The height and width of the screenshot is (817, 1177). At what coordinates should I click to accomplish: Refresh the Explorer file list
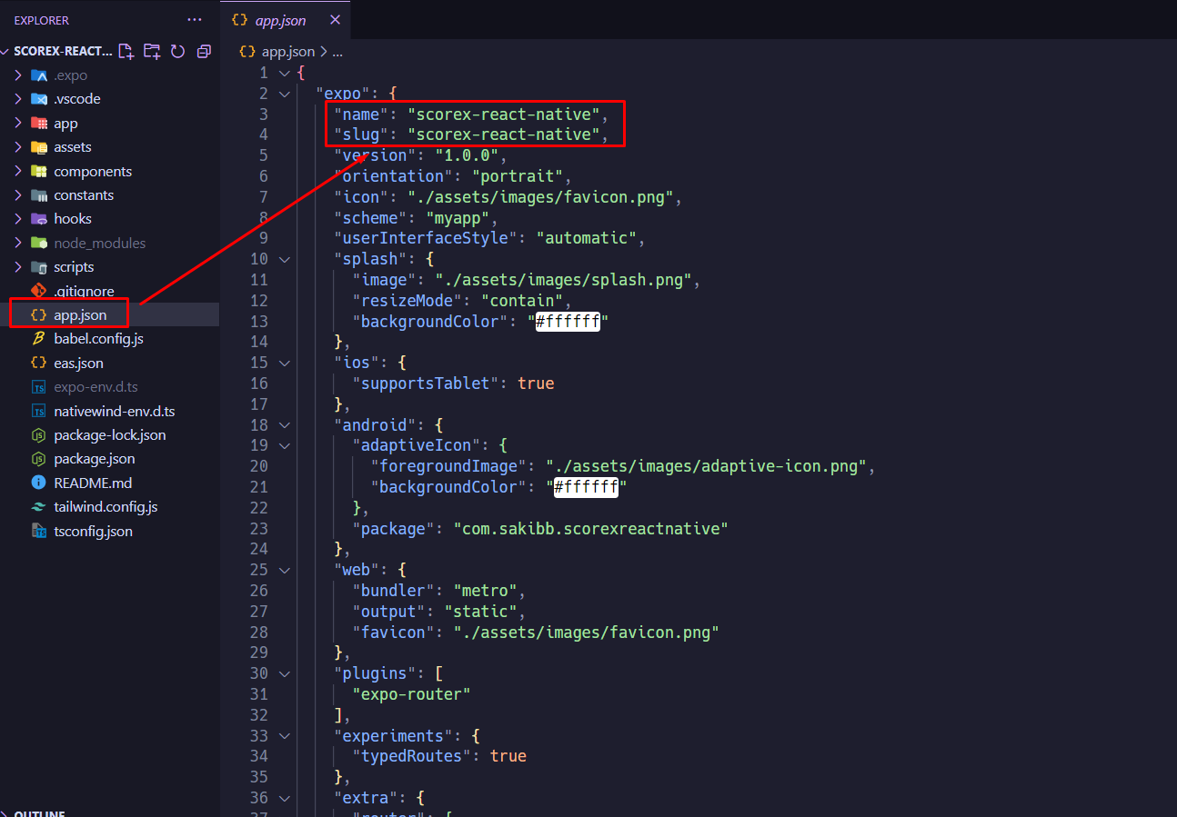(177, 51)
